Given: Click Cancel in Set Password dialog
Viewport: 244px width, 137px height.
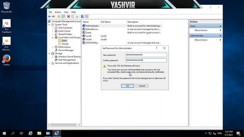Looking at the screenshot, I should (142, 86).
